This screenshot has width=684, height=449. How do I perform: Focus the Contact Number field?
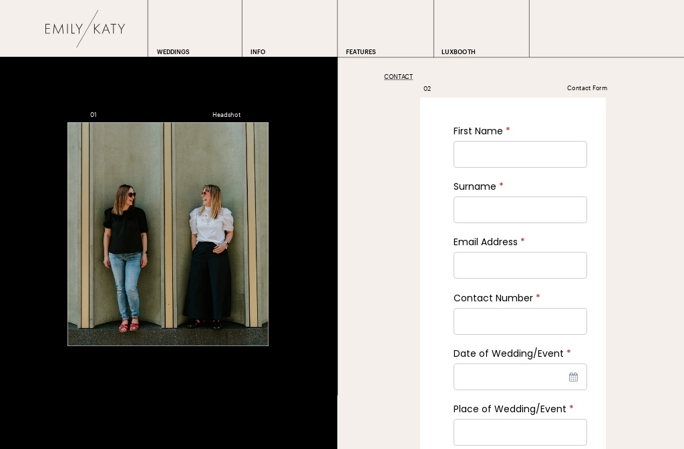coord(520,321)
